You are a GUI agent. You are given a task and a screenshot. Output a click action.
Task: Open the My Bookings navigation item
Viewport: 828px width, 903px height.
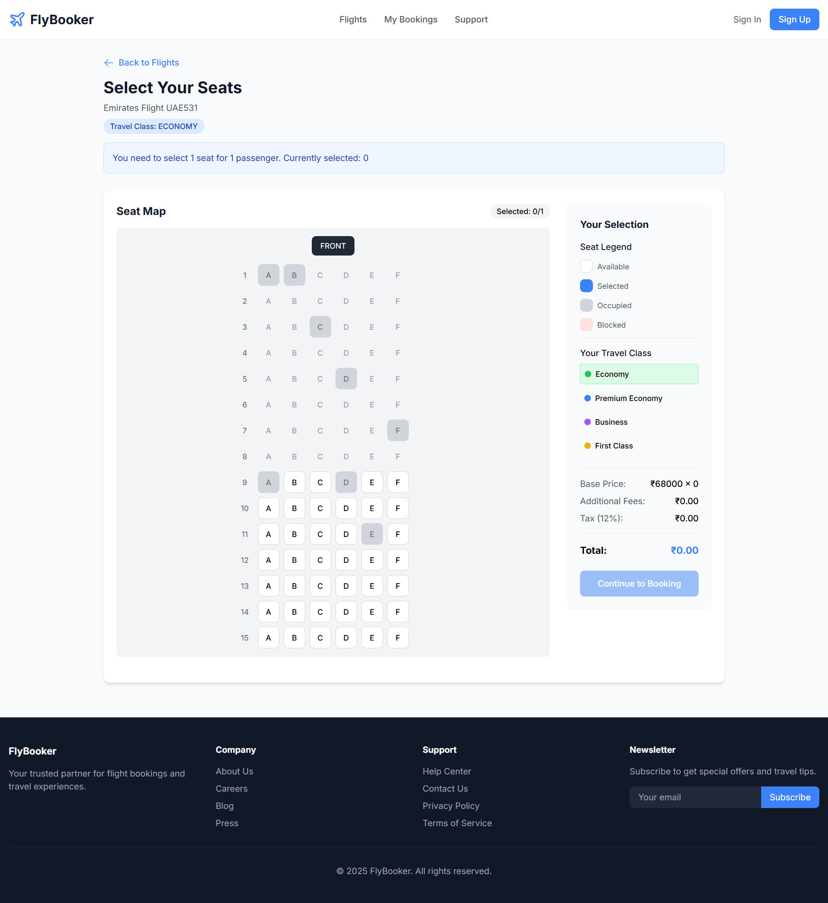tap(411, 19)
